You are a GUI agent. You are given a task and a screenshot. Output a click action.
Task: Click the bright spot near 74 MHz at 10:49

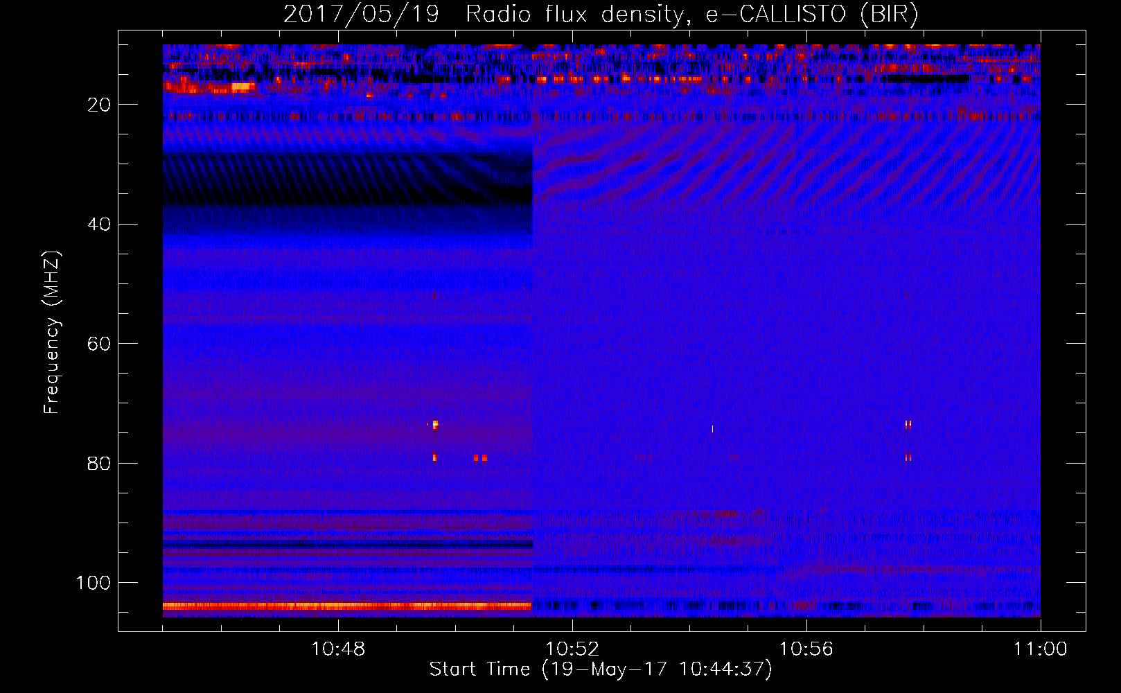pos(435,425)
